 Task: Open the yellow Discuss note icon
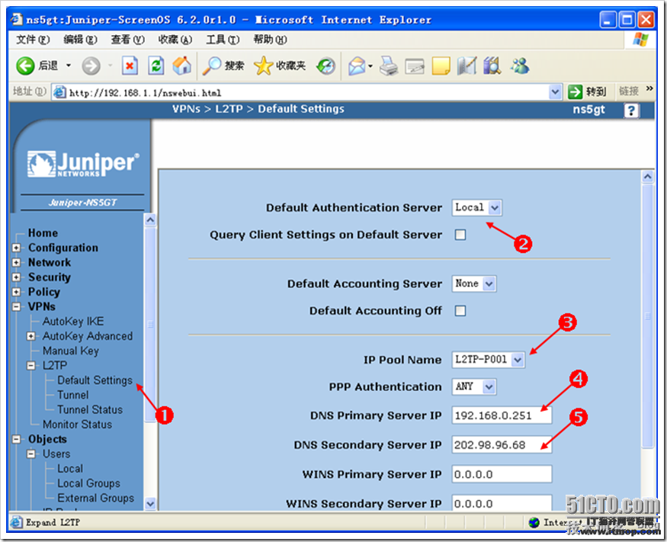click(441, 66)
